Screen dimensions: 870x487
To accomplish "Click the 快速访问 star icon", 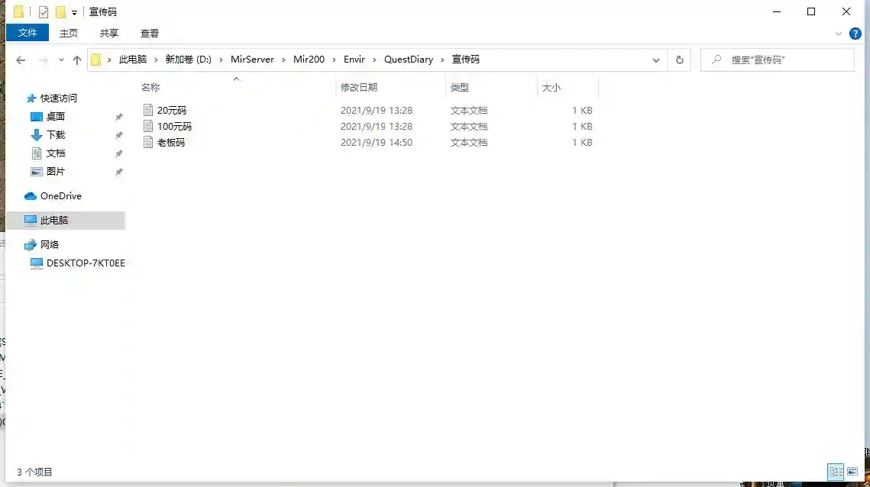I will 31,98.
